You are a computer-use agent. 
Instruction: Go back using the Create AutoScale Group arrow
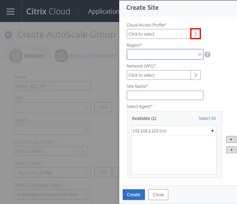[8, 35]
